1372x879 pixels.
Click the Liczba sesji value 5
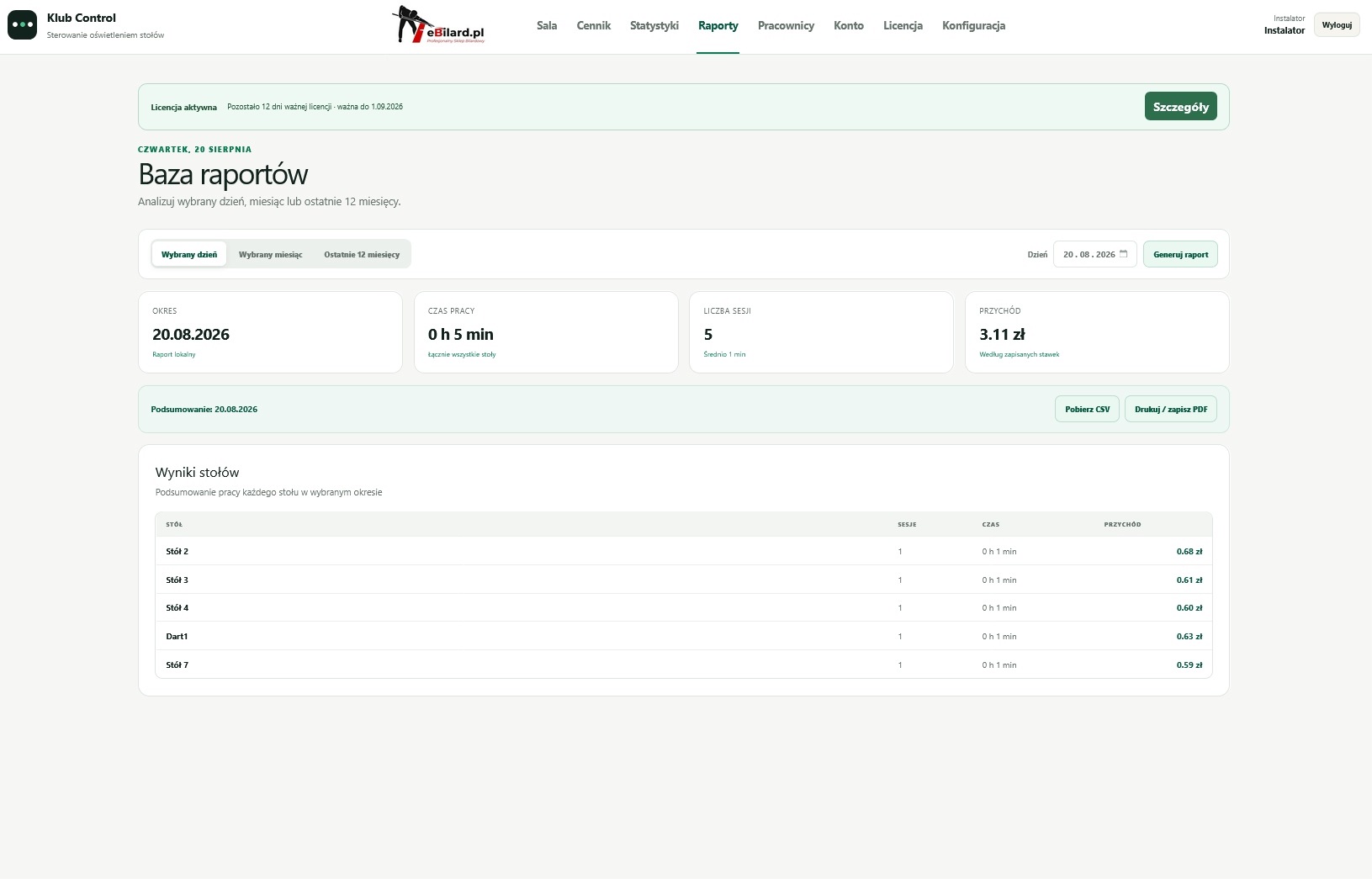[x=708, y=335]
